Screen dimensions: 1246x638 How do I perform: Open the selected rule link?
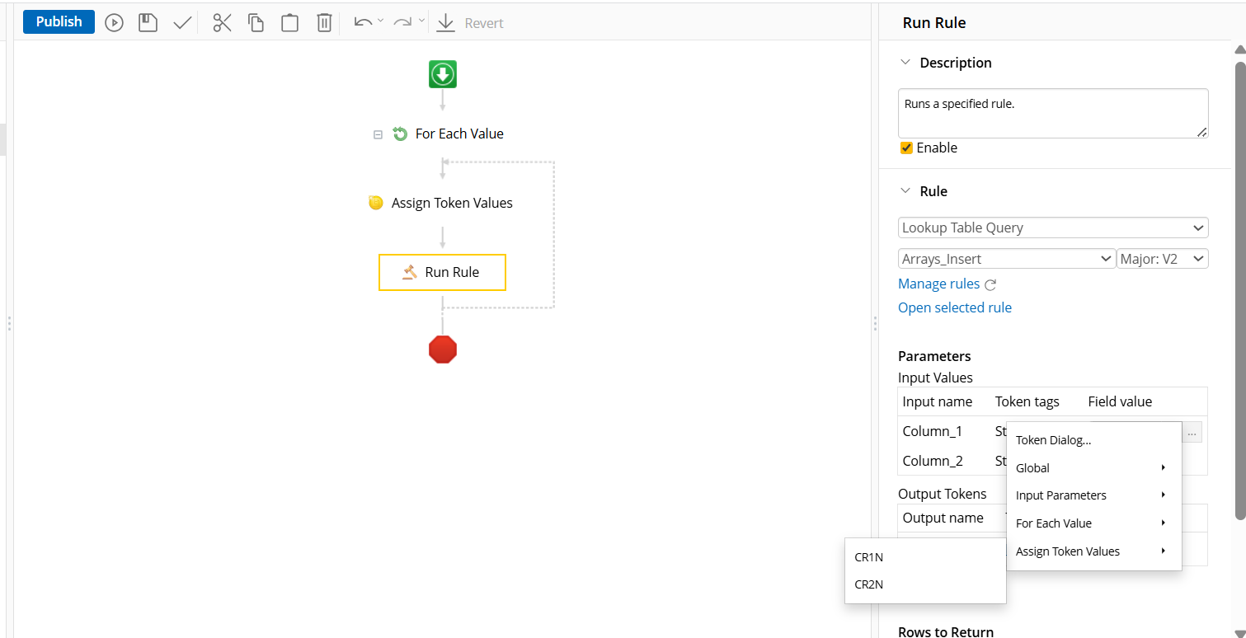click(x=954, y=307)
